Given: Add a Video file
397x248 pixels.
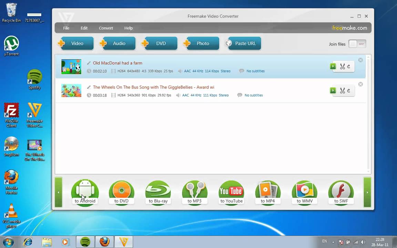Looking at the screenshot, I should coord(75,43).
